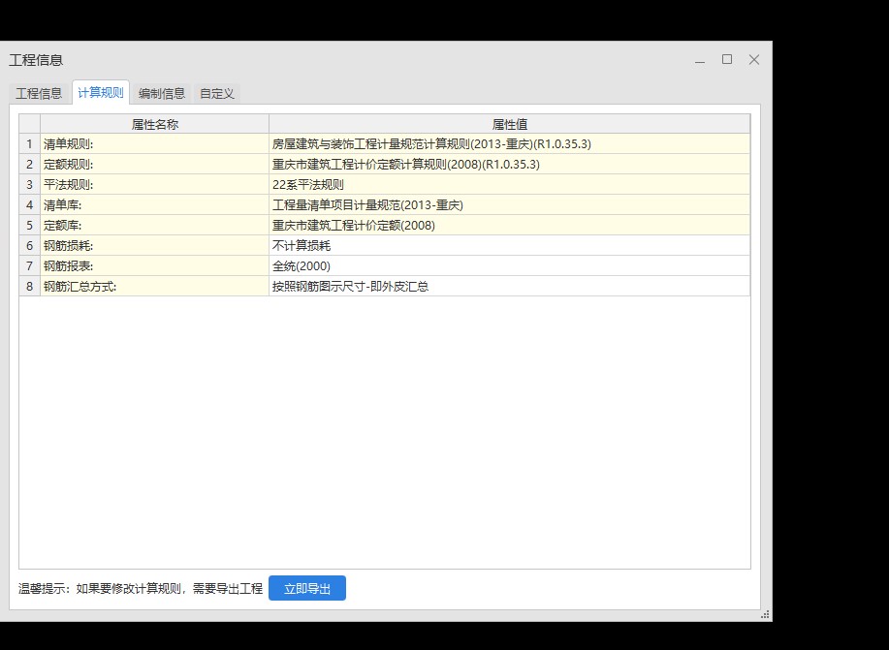Screen dimensions: 889x650
Task: Click the 22系平法规则 value cell
Action: [x=510, y=185]
